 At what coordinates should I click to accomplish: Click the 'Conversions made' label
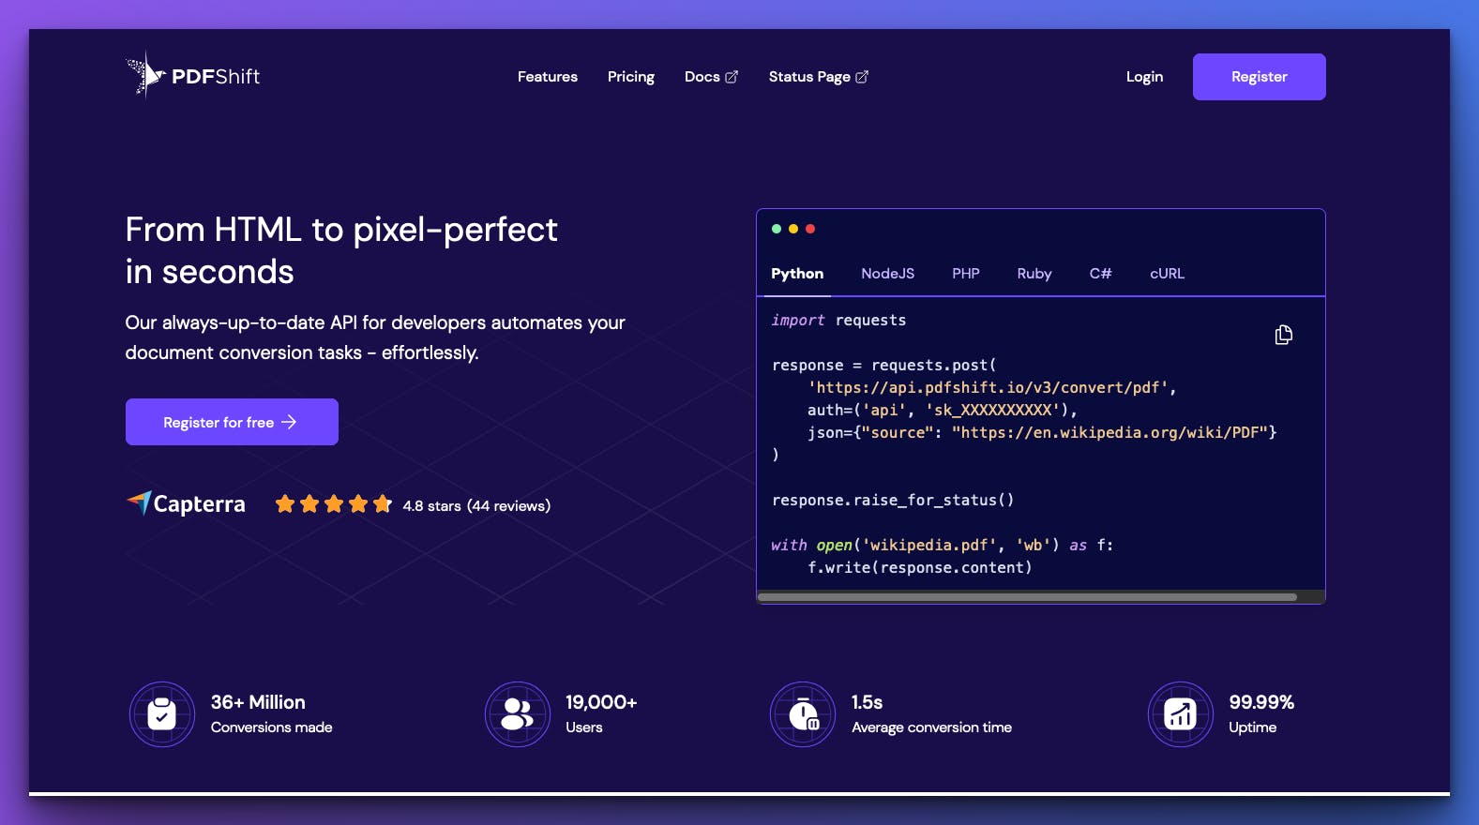pos(271,727)
